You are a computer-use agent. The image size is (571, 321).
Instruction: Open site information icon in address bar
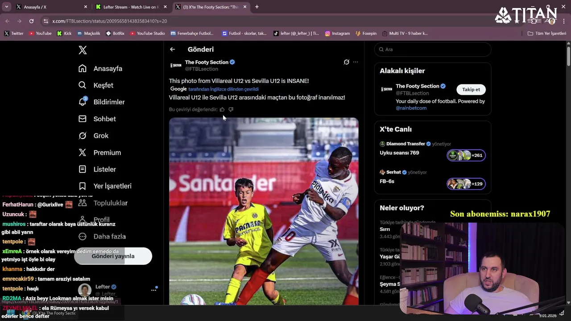[46, 21]
